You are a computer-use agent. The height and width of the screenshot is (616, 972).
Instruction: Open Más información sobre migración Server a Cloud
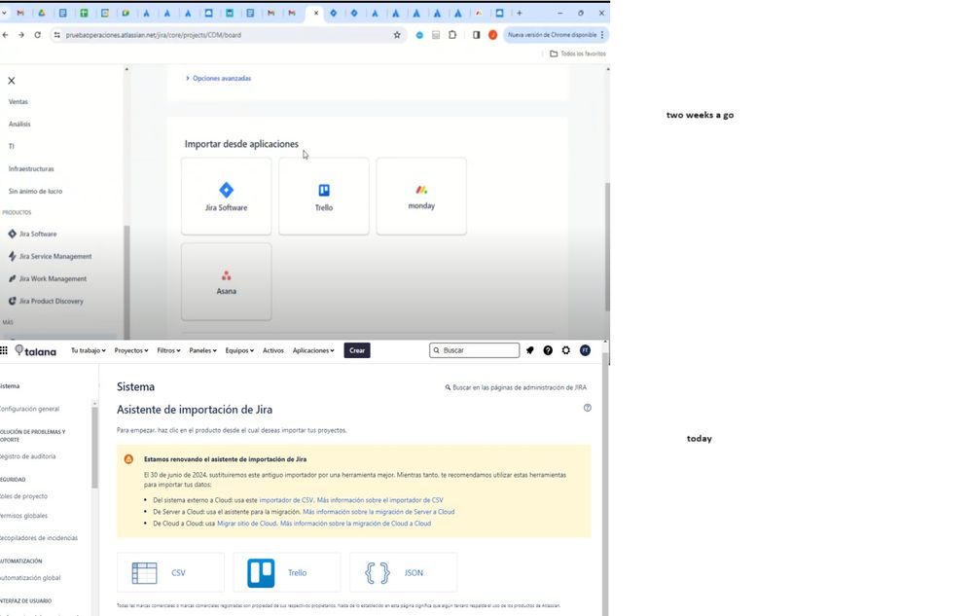click(x=378, y=511)
